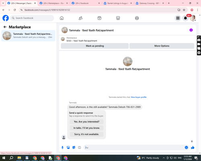This screenshot has height=161, width=201.
Task: Switch to the Marketplace browser tab
Action: (x=53, y=3)
